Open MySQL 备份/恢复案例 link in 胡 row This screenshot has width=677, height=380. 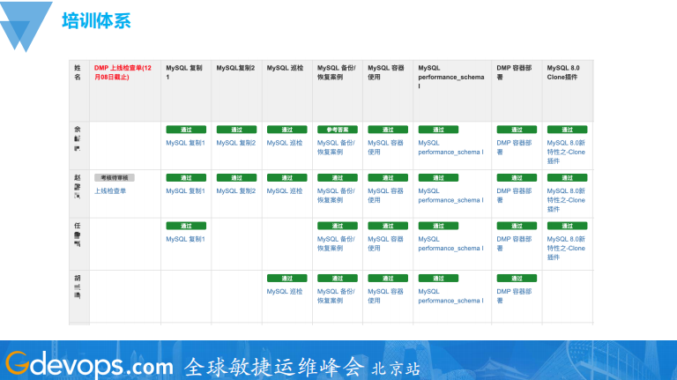click(336, 295)
